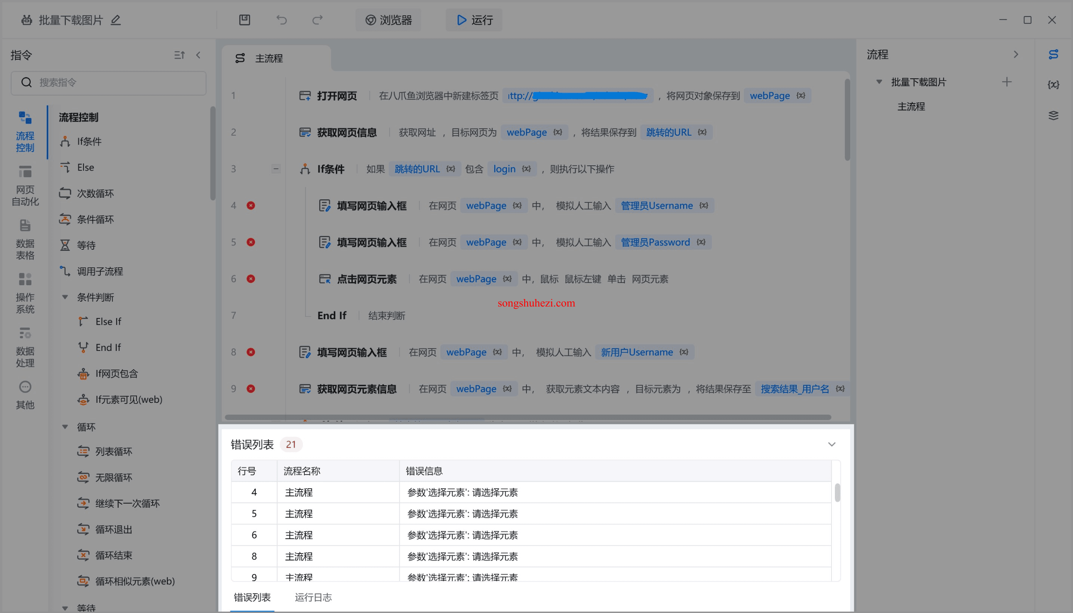Select the 数据表格 category
Image resolution: width=1073 pixels, height=613 pixels.
tap(25, 240)
